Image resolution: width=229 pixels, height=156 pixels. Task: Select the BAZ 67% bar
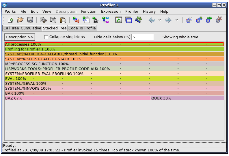point(78,98)
